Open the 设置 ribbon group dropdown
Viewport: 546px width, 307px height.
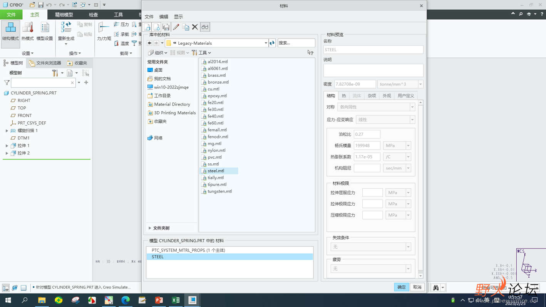pos(28,53)
